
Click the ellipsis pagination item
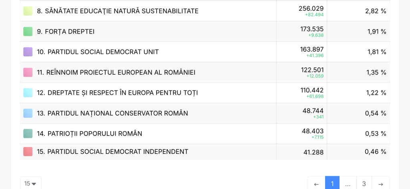coord(348,184)
